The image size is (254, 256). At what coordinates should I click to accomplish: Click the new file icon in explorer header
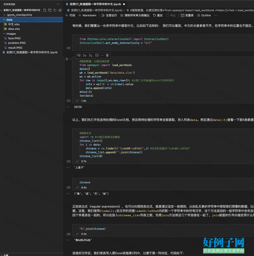point(45,10)
